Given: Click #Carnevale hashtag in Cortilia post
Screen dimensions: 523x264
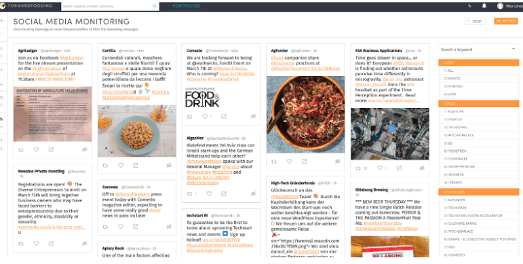Looking at the screenshot, I should [x=113, y=69].
